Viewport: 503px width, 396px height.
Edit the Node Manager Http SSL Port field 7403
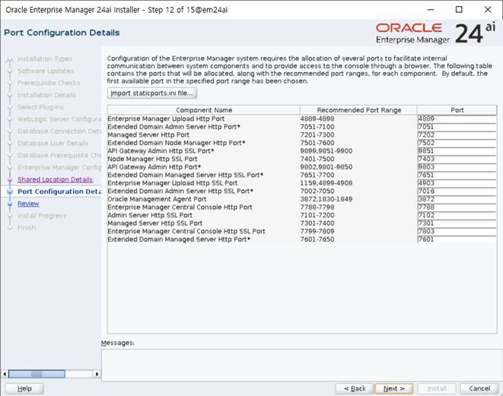pos(457,159)
